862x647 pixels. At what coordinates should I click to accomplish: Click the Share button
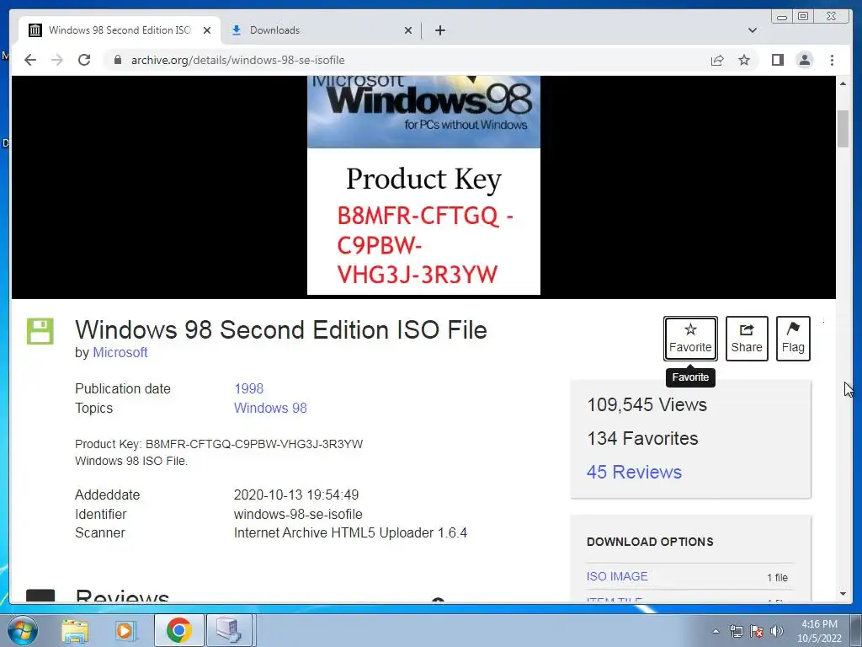click(x=747, y=339)
